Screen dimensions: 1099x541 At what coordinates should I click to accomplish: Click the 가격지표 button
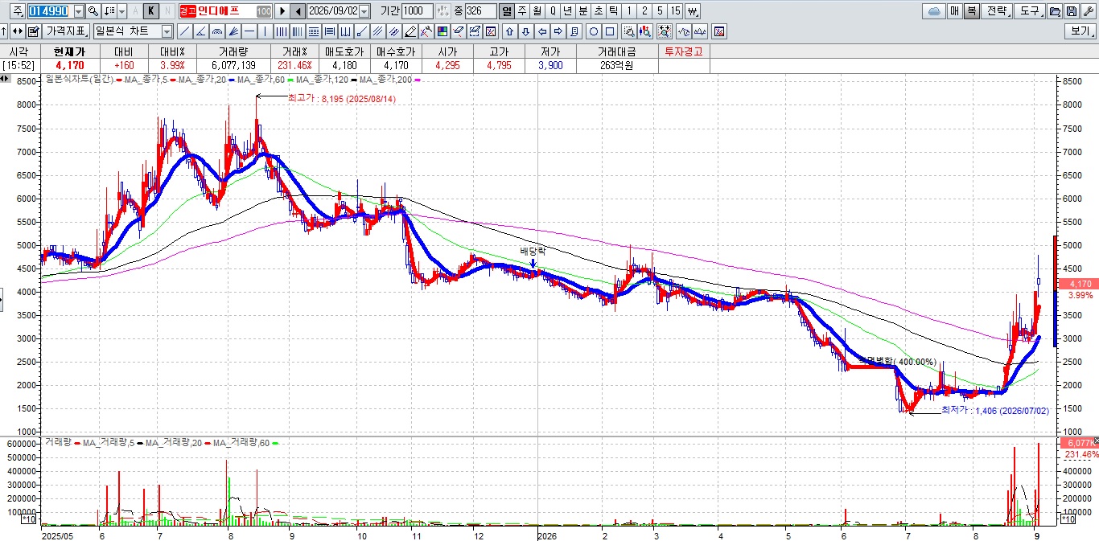[66, 31]
